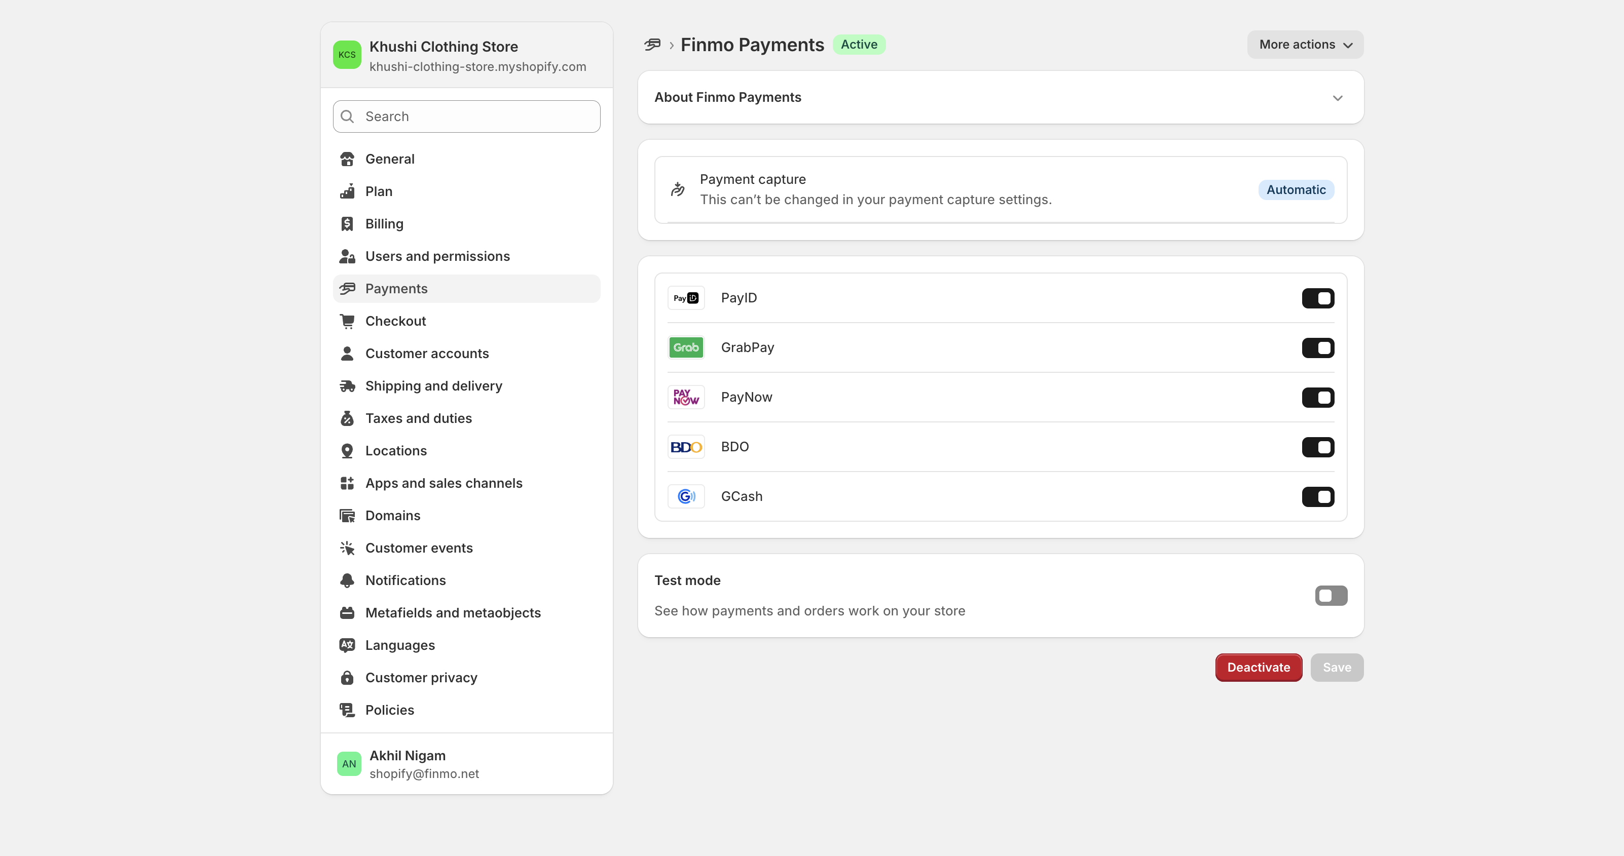Click the Finmo Payments page title
This screenshot has width=1624, height=856.
tap(752, 45)
